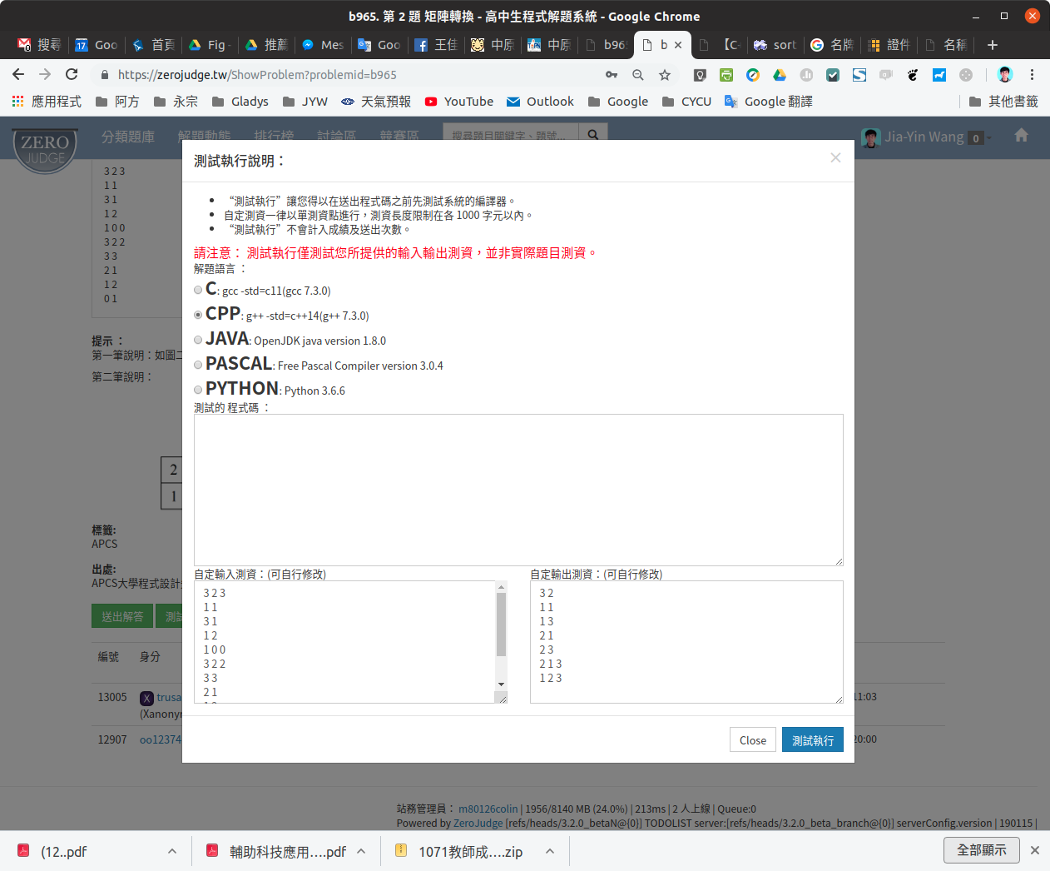This screenshot has width=1050, height=871.
Task: Open the Chrome three-dot menu
Action: coord(1032,75)
